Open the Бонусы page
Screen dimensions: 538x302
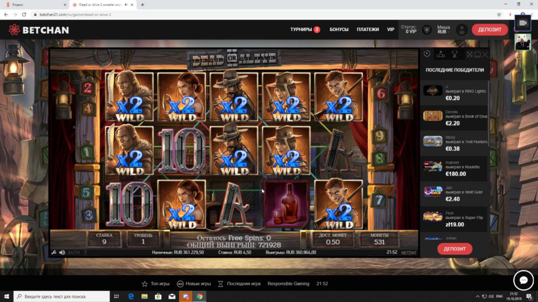pyautogui.click(x=339, y=29)
